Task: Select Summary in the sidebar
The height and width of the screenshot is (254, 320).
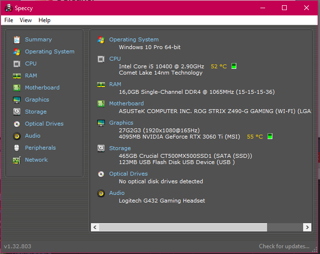Action: coord(38,39)
